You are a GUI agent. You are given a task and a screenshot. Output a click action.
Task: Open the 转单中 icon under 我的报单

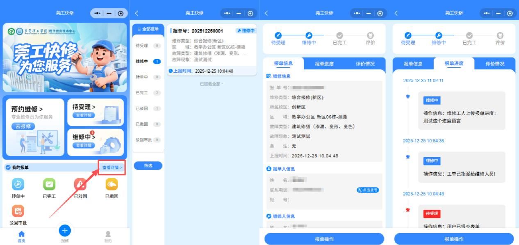point(18,185)
